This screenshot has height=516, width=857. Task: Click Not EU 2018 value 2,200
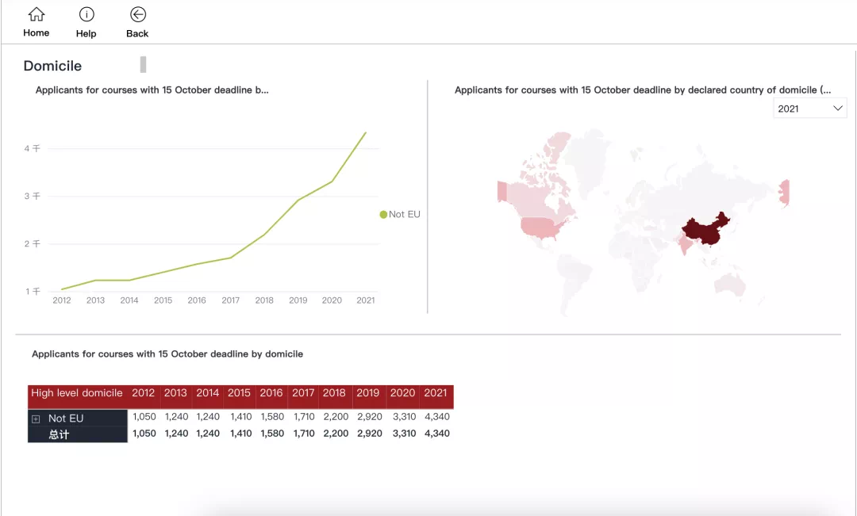[x=336, y=417]
